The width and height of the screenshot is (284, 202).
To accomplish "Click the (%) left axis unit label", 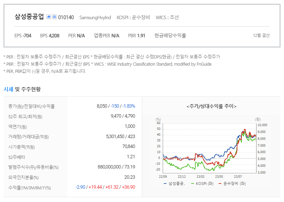I will click(x=158, y=119).
